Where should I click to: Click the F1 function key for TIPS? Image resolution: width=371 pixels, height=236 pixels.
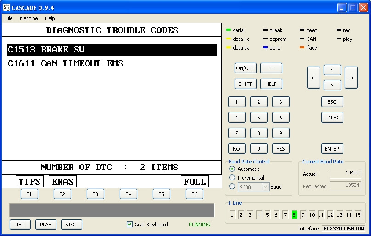[x=29, y=194]
